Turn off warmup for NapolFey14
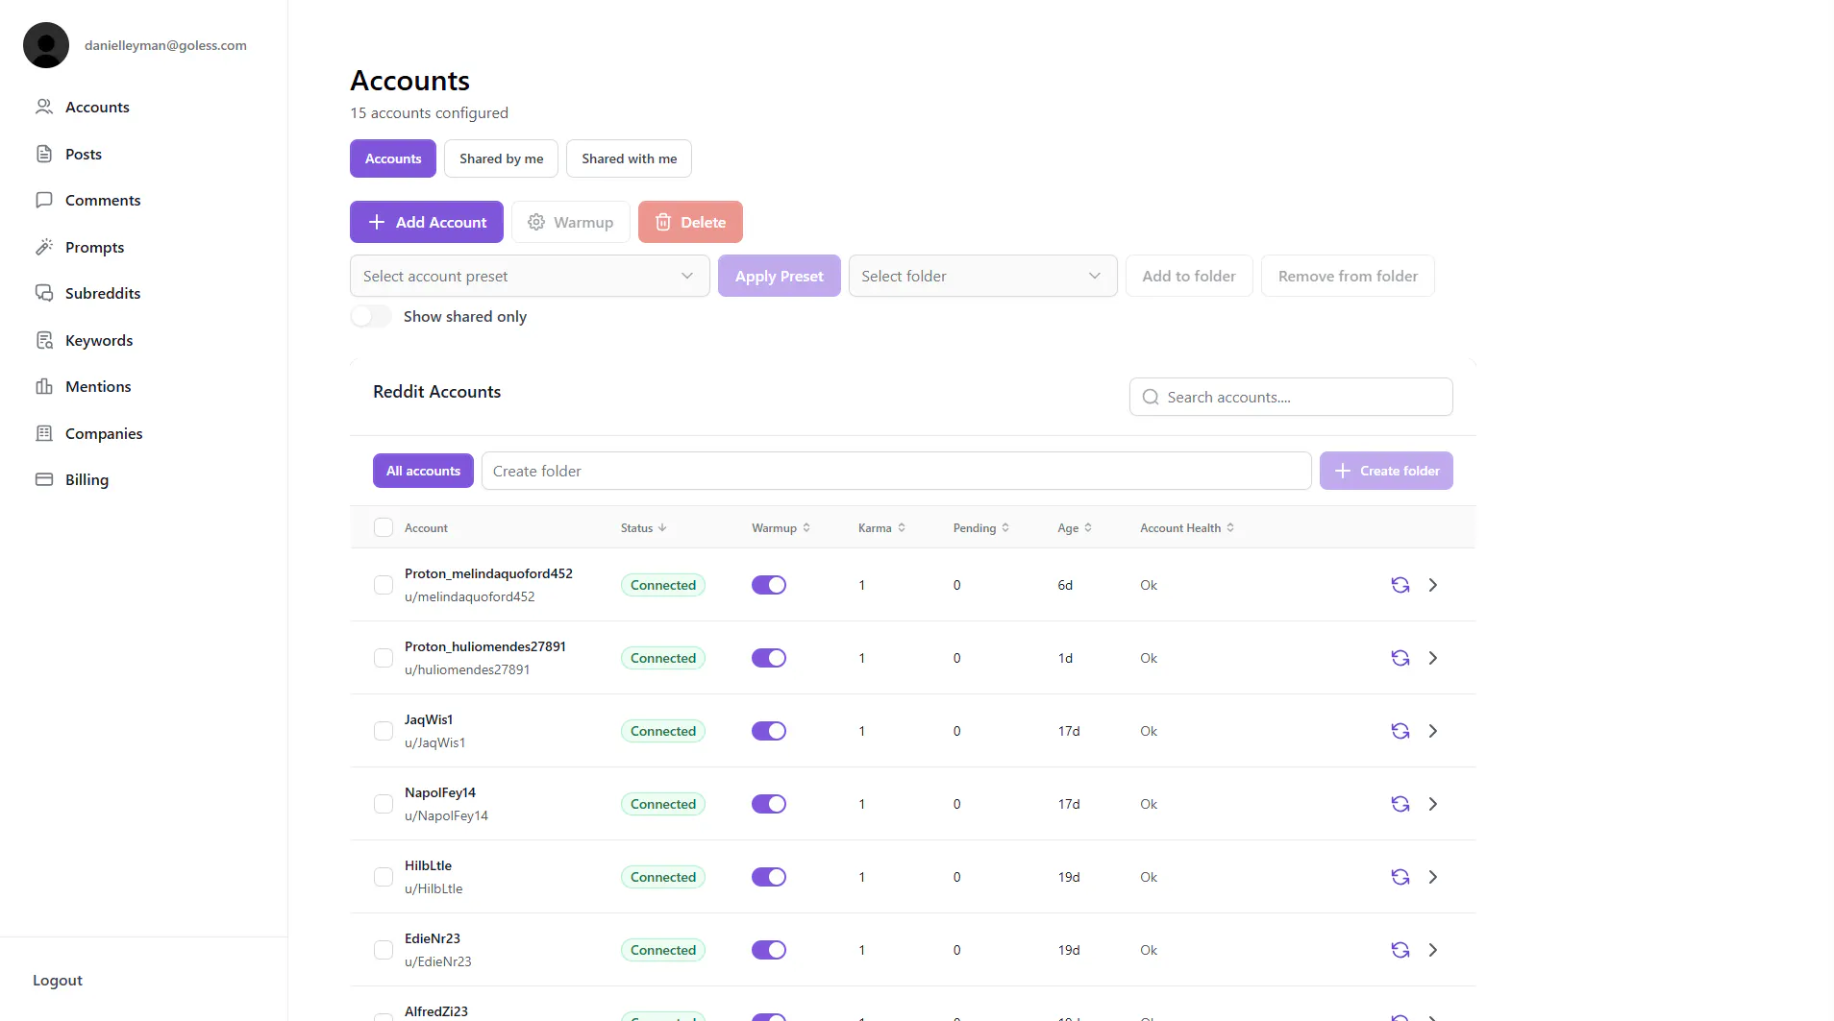The width and height of the screenshot is (1834, 1021). 769,804
